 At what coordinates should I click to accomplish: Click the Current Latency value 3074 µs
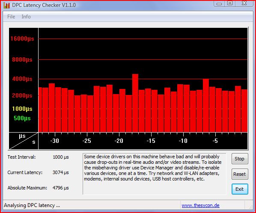(60, 172)
